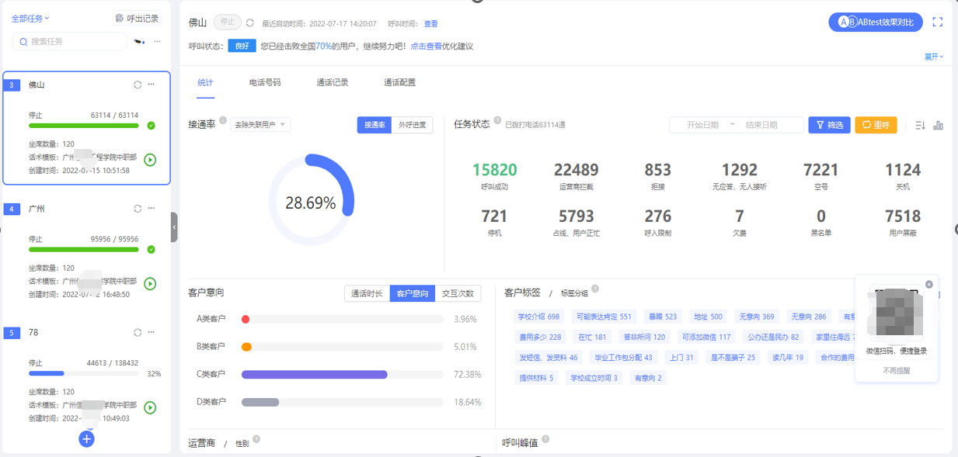Click the add new task plus button
This screenshot has width=958, height=457.
tap(86, 439)
